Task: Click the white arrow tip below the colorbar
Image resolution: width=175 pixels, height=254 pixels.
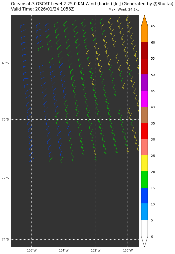Action: pyautogui.click(x=144, y=241)
